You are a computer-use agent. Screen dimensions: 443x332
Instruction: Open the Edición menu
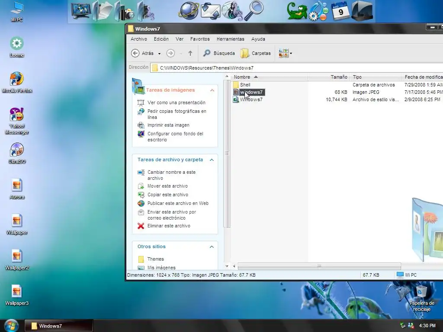pyautogui.click(x=161, y=39)
